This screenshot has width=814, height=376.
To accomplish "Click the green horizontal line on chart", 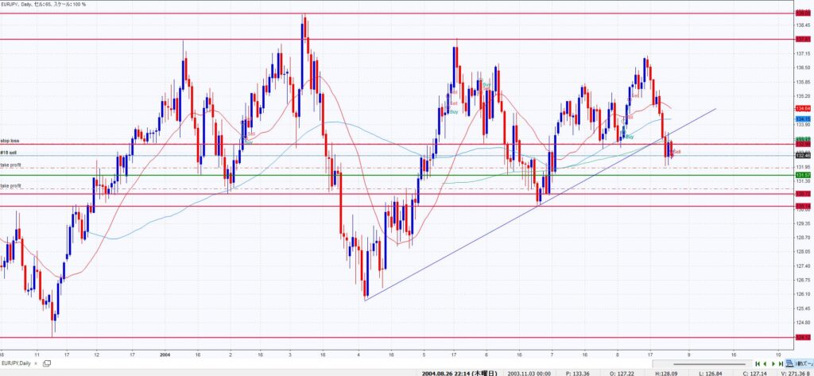I will coord(318,175).
